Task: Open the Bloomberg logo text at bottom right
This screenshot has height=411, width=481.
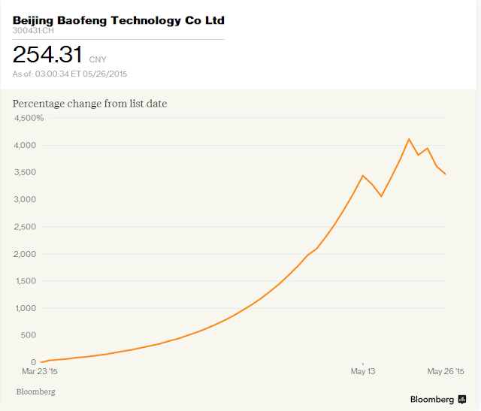Action: (x=432, y=400)
